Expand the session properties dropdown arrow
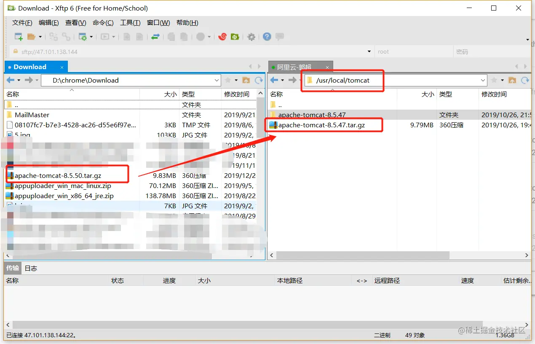The image size is (535, 344). tap(91, 37)
